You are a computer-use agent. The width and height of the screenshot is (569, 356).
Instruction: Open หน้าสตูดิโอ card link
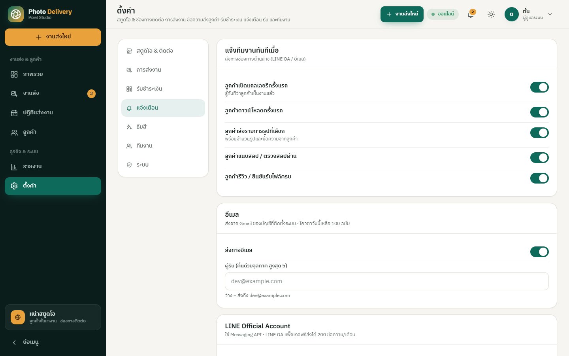pyautogui.click(x=53, y=317)
